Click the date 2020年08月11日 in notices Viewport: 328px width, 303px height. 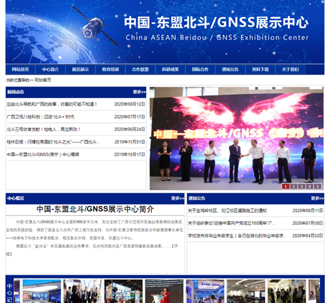307,210
